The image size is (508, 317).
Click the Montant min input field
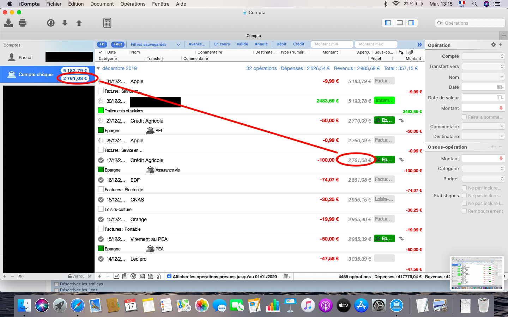tap(332, 44)
